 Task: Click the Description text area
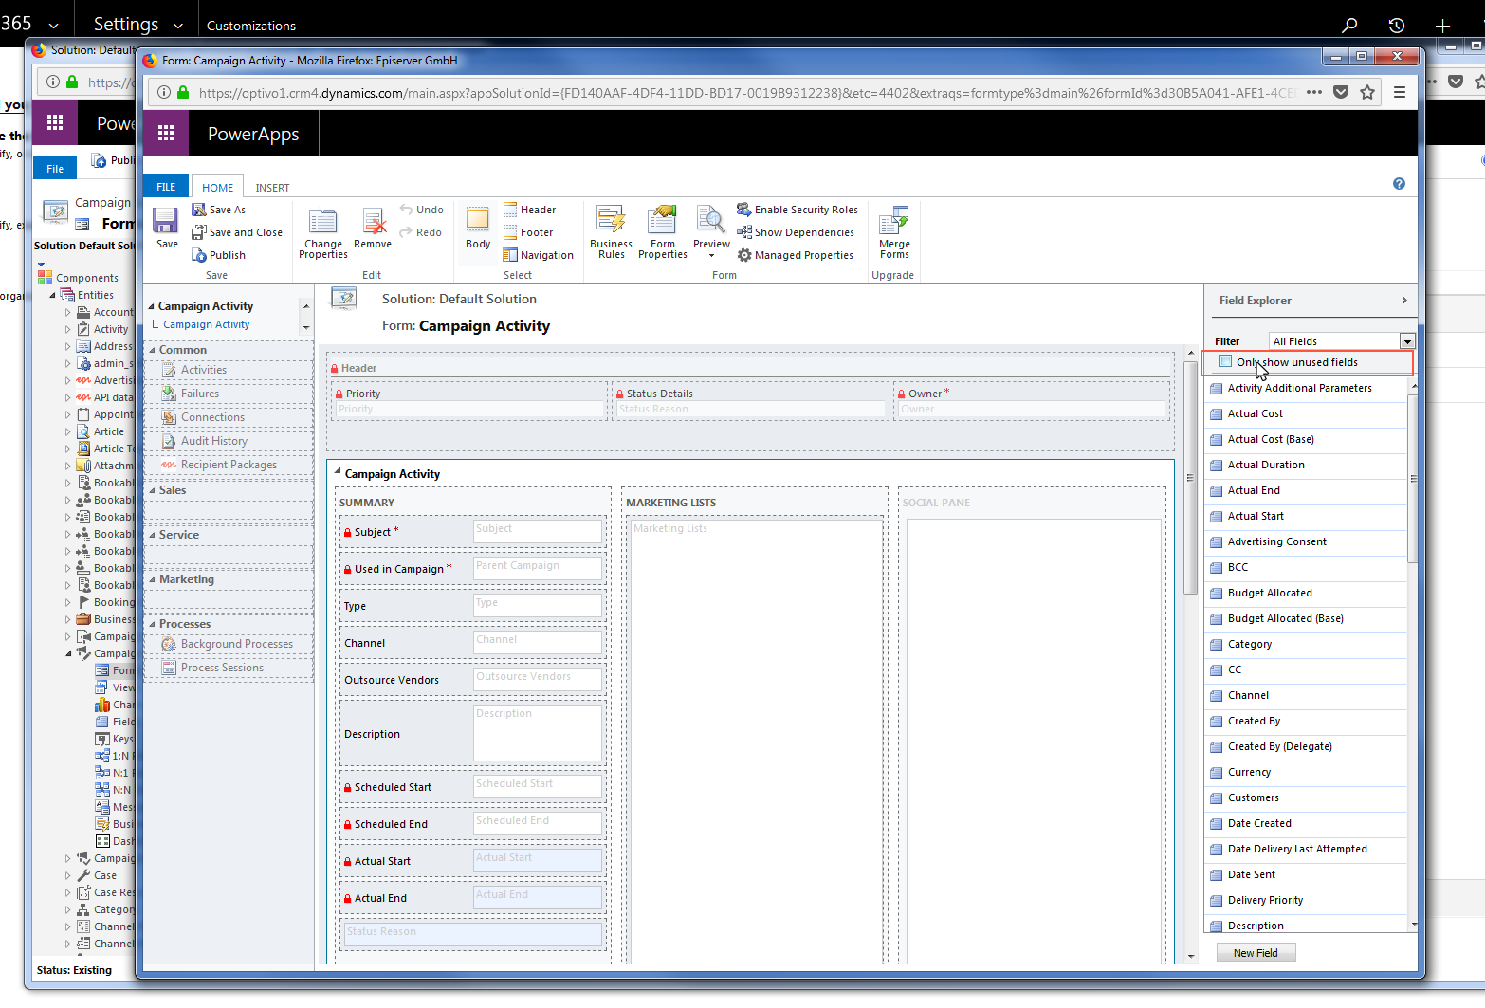538,732
